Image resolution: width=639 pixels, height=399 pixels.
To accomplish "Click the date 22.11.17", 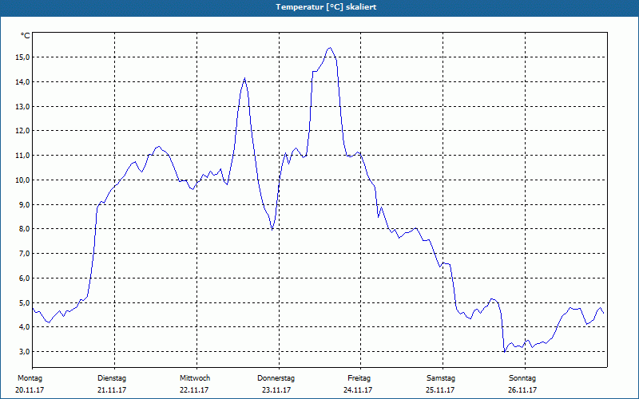I will pos(194,390).
